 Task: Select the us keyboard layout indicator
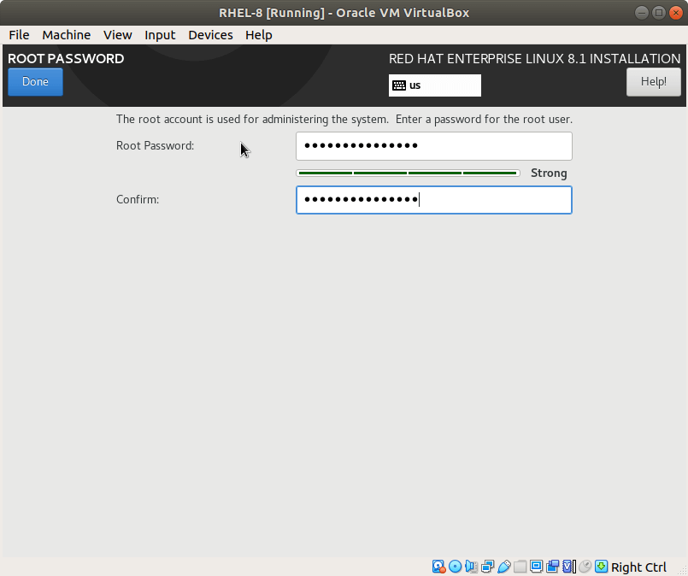click(x=435, y=85)
